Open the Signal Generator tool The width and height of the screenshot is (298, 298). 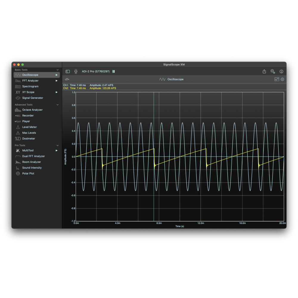coord(32,98)
